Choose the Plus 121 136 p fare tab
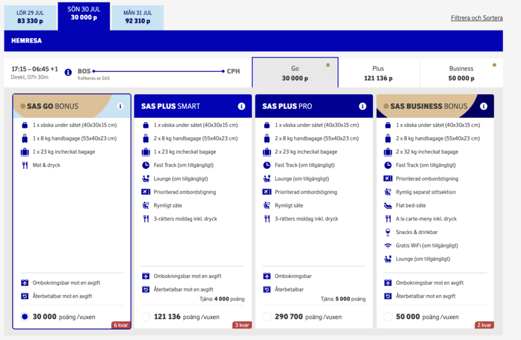 (x=379, y=73)
